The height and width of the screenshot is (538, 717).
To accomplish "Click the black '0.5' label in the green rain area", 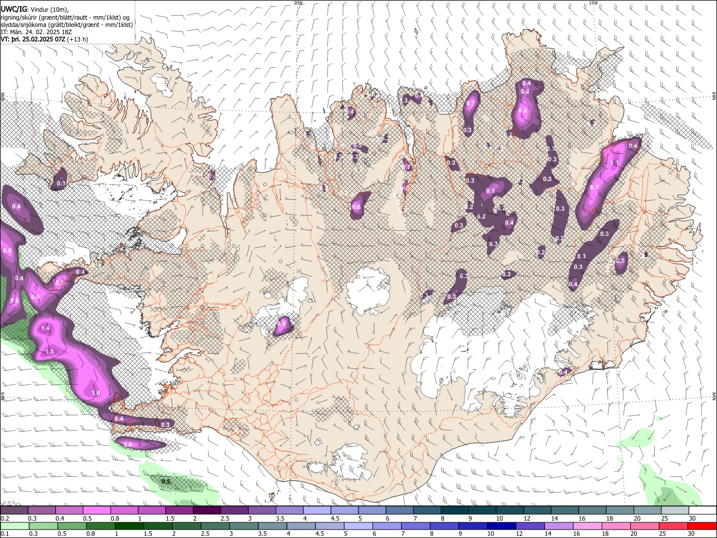I will tap(166, 481).
